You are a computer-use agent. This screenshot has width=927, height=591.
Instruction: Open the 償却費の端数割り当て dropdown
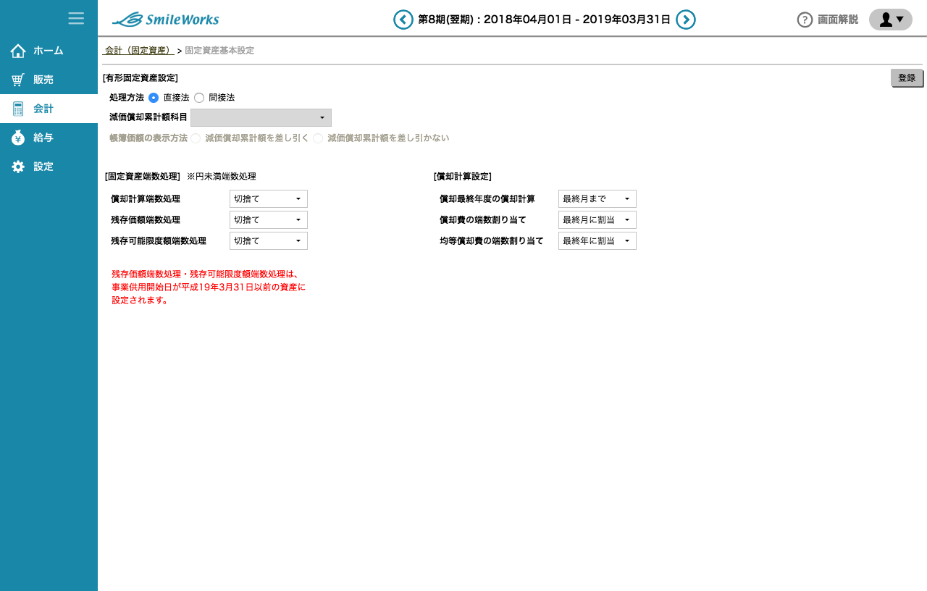597,219
